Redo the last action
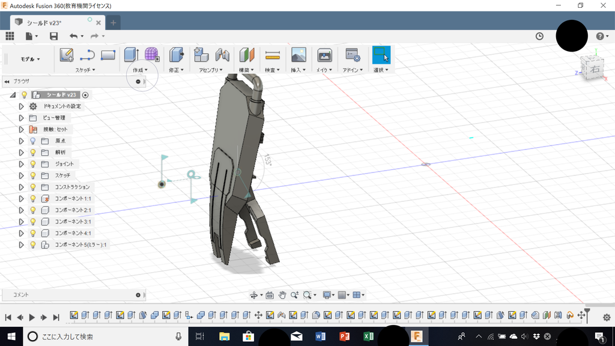The width and height of the screenshot is (615, 346). pos(94,36)
